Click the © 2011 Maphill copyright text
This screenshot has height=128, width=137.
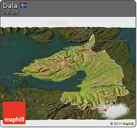click(x=122, y=124)
